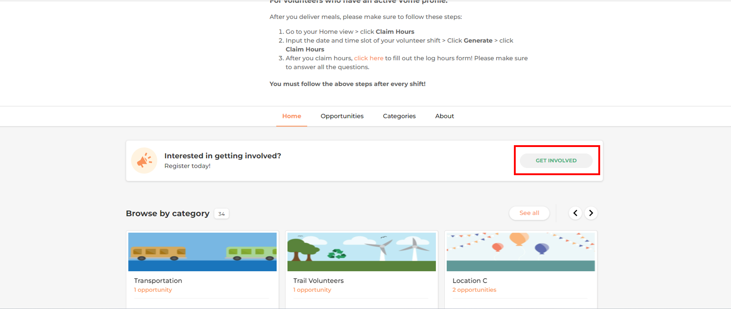Click the 'You must follow the above steps' text

348,84
